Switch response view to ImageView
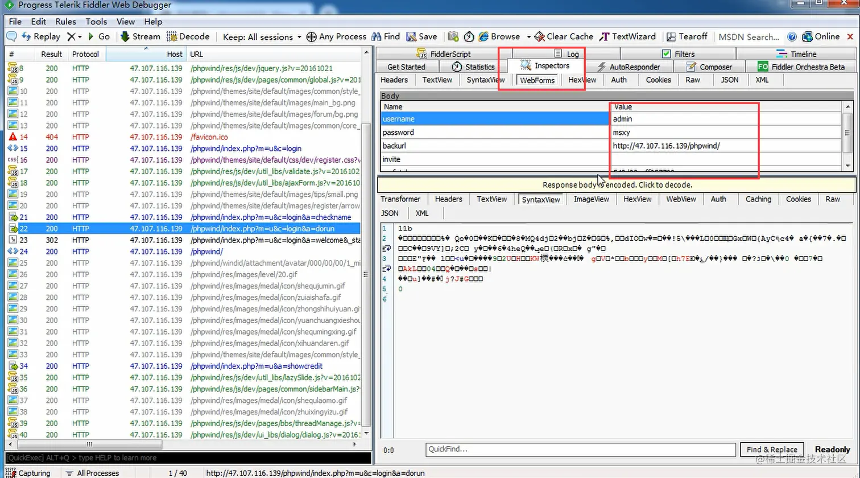This screenshot has height=478, width=860. click(x=591, y=199)
